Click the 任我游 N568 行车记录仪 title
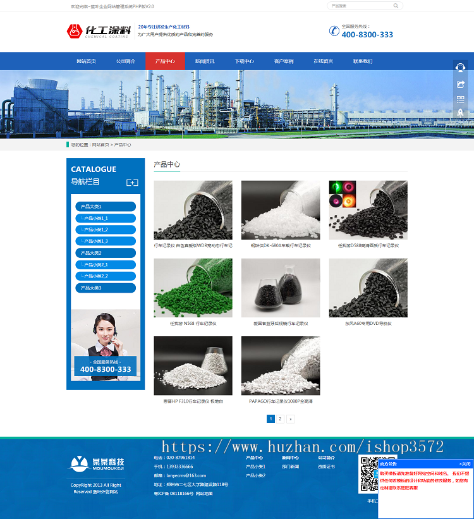Viewport: 474px width, 519px height. click(x=193, y=324)
